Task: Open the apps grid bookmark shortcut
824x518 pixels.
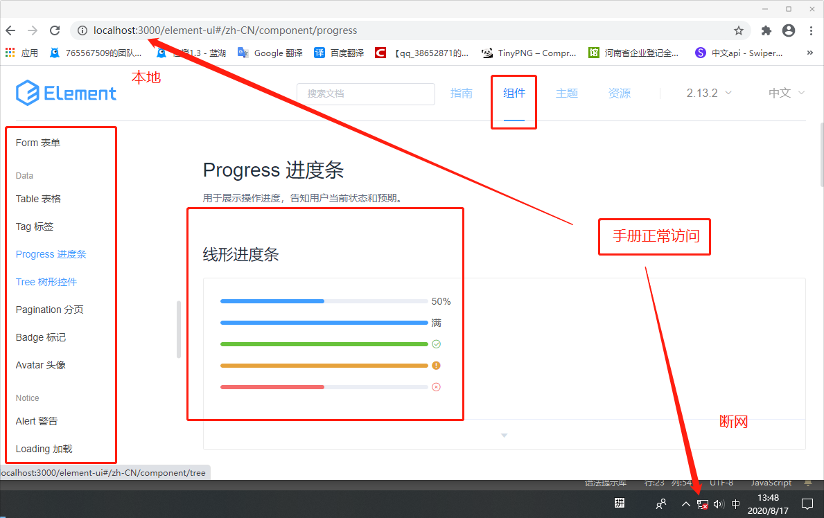Action: 21,53
